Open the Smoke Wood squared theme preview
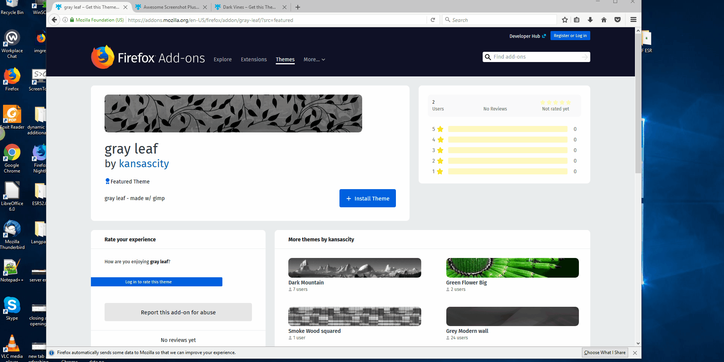 coord(355,316)
